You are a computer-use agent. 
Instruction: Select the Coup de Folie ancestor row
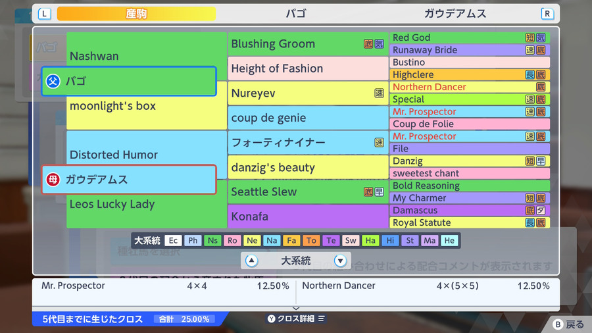point(470,124)
